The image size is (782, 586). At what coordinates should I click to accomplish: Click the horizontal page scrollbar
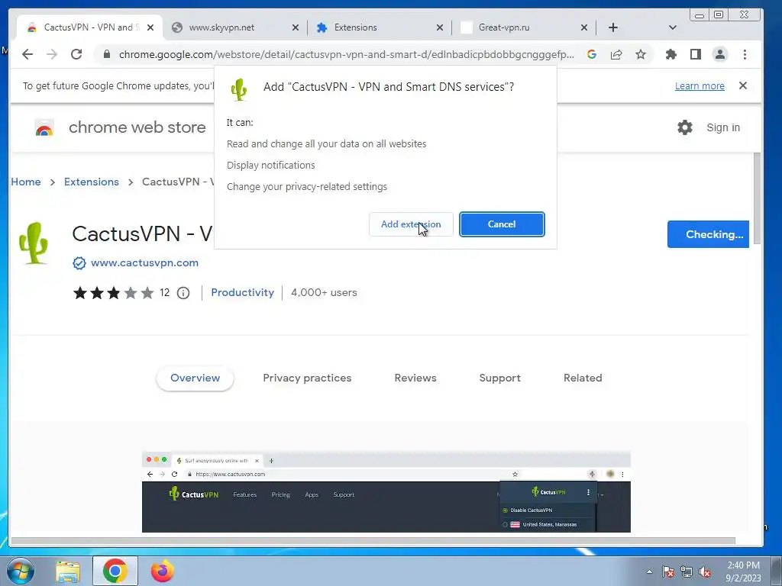[373, 541]
